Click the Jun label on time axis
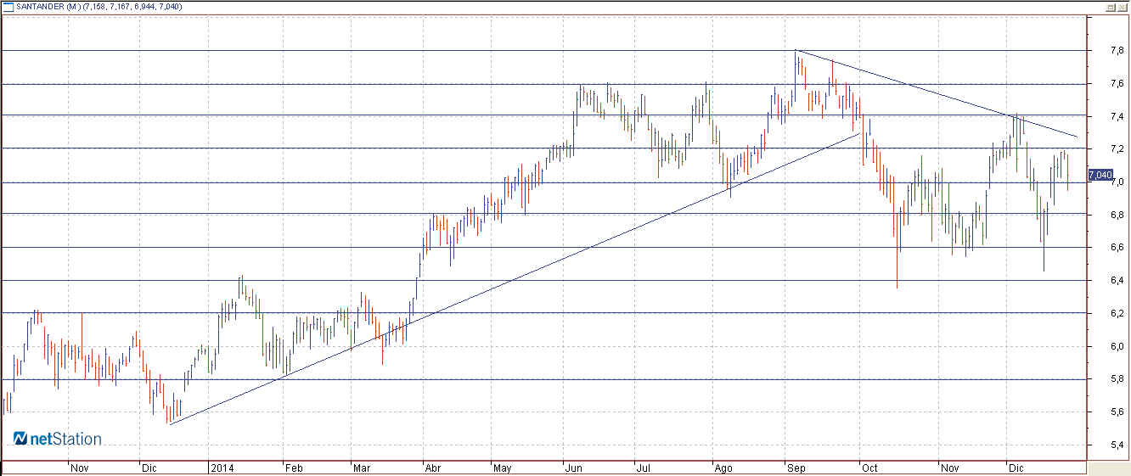Image resolution: width=1131 pixels, height=476 pixels. [573, 468]
